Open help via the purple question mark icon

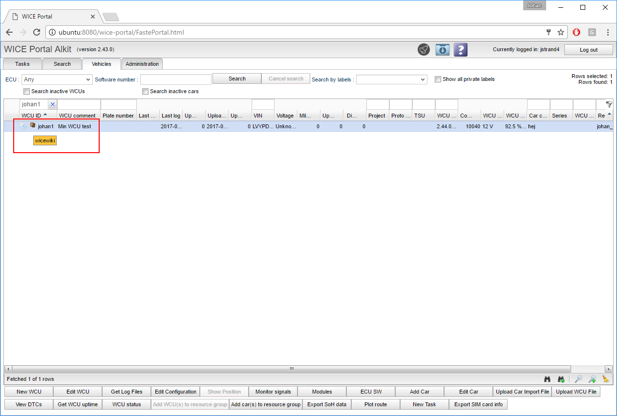point(461,50)
